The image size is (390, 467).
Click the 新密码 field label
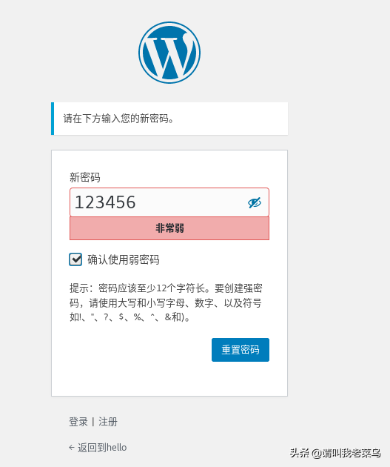click(85, 177)
